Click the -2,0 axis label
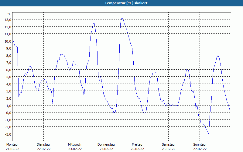The image size is (243, 152). [x=8, y=127]
